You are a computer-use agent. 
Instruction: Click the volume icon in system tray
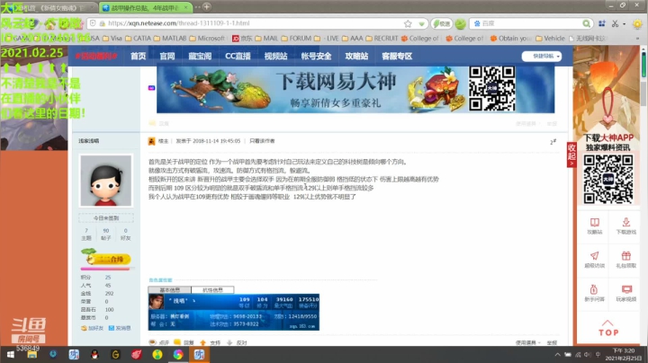coord(588,355)
